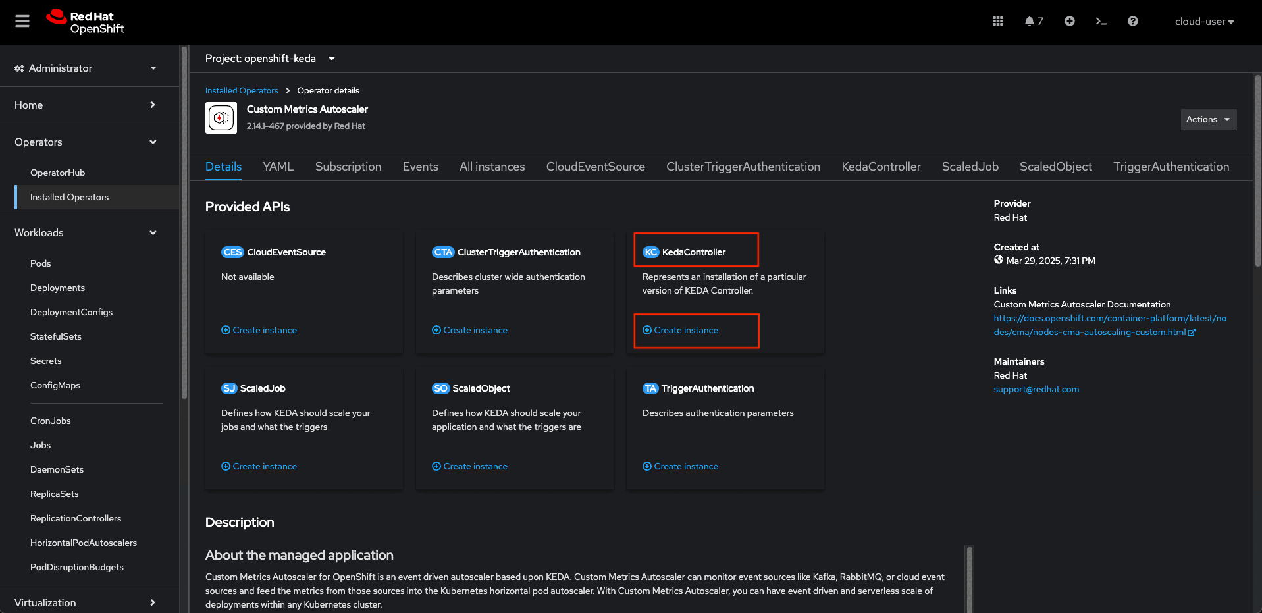Open the cloud-user account menu
The image size is (1262, 613).
click(x=1204, y=22)
